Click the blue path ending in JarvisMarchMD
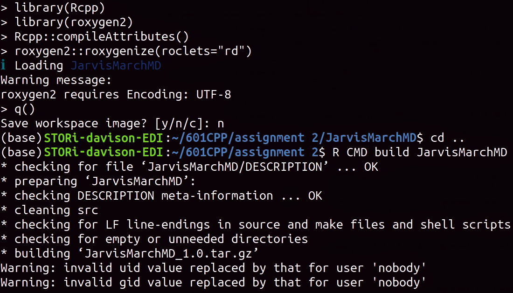 [294, 138]
